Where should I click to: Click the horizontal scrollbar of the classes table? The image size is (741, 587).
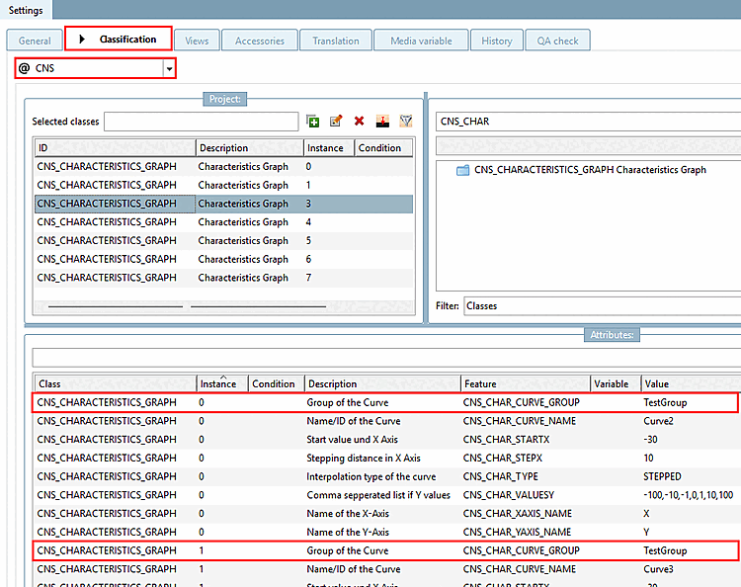(224, 306)
